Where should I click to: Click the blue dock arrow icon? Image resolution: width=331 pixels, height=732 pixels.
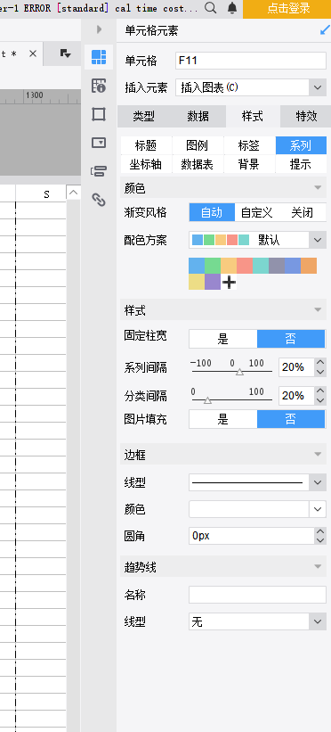tap(325, 30)
